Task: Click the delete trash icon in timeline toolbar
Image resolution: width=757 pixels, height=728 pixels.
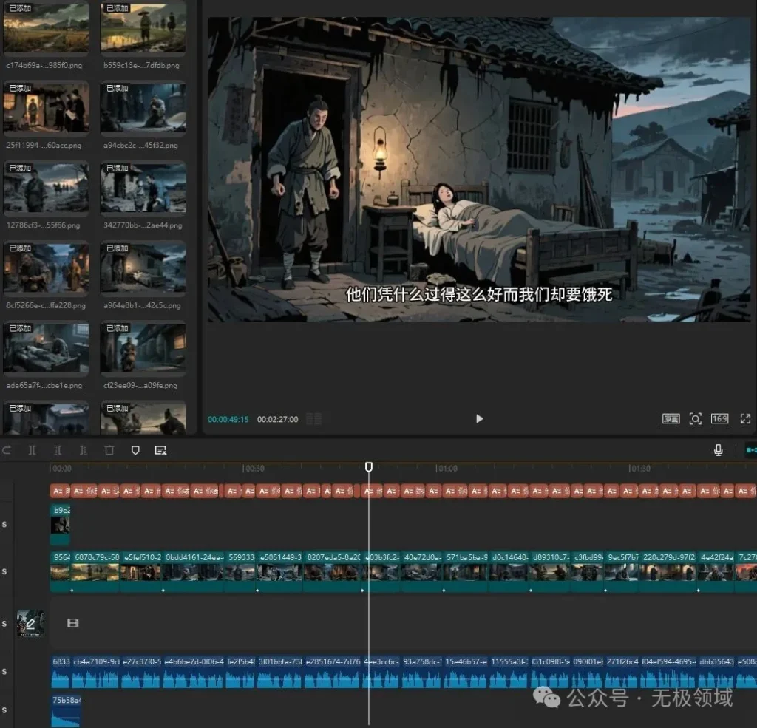Action: [109, 450]
